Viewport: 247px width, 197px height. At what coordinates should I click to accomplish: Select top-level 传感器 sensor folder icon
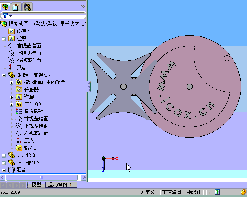click(11, 31)
